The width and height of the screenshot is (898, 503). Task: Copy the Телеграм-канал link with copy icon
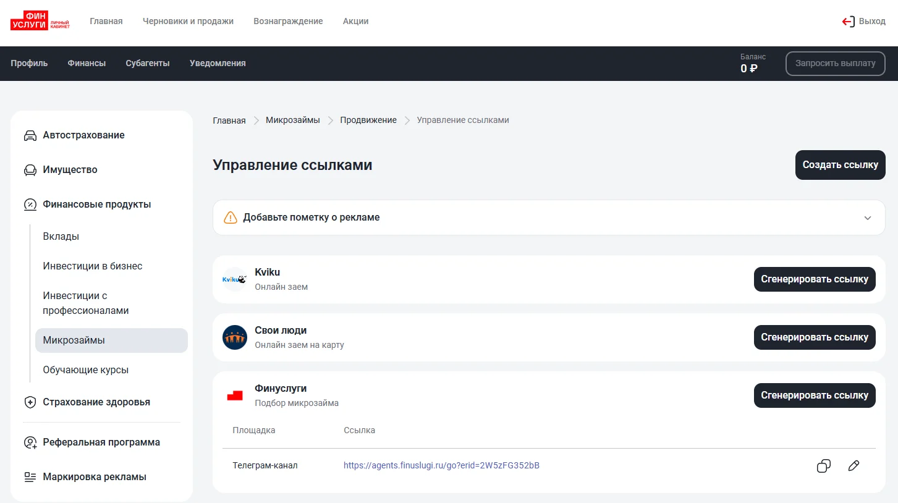(824, 466)
